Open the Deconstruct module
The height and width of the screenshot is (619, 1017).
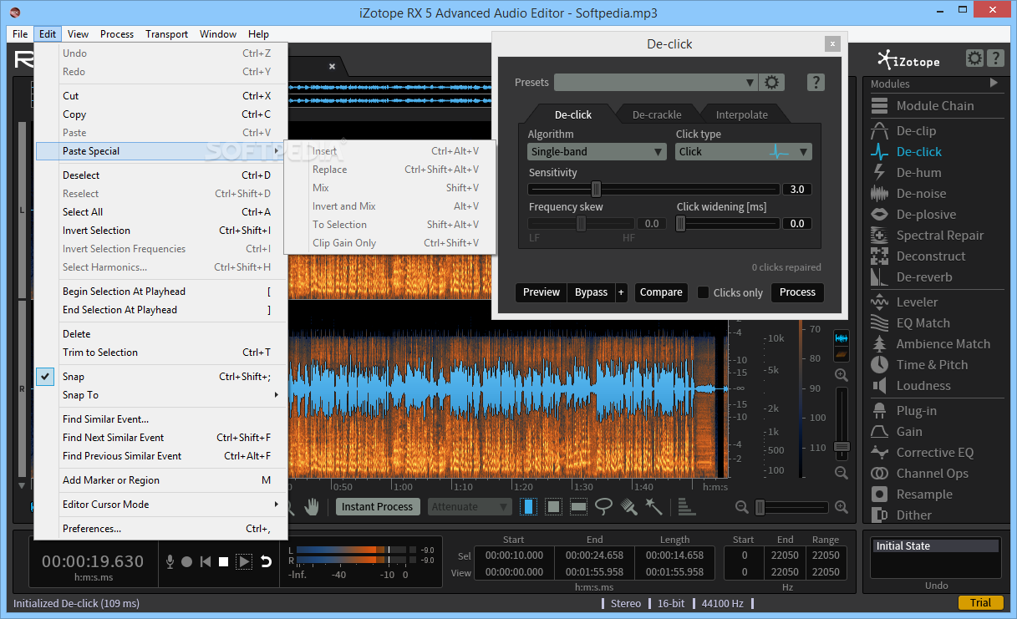pyautogui.click(x=918, y=256)
